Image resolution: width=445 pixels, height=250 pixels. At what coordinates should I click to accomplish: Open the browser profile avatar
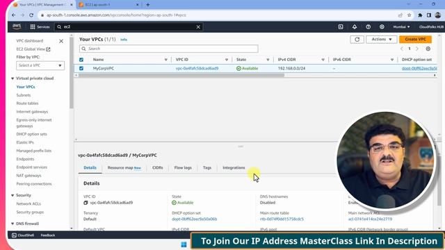tap(438, 15)
